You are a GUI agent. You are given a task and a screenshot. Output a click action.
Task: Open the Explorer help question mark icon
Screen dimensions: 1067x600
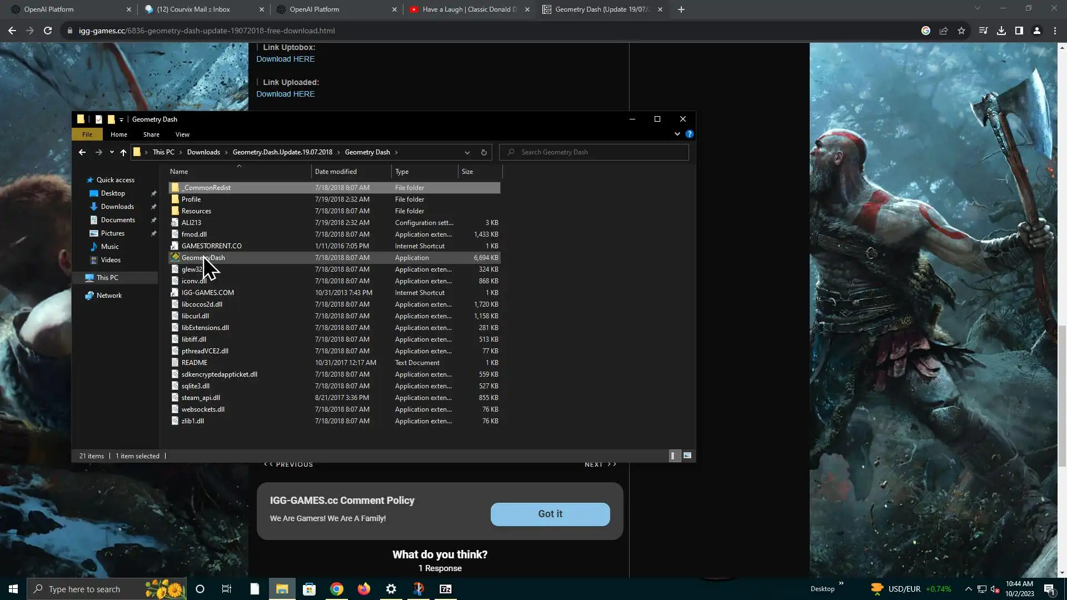(689, 134)
